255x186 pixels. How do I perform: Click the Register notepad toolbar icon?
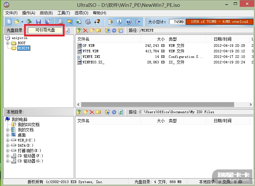pyautogui.click(x=110, y=21)
